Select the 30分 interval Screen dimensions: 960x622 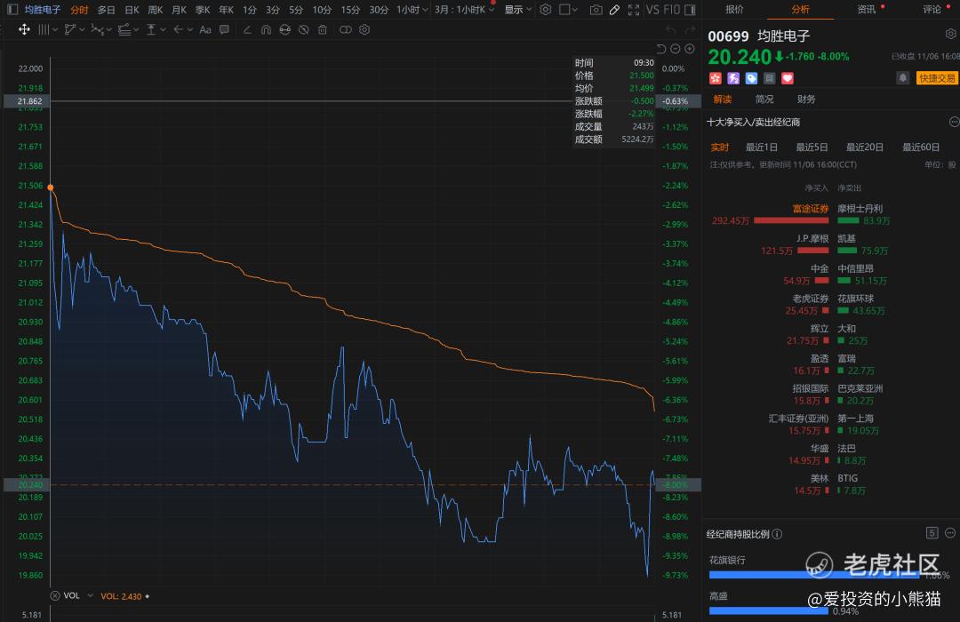pos(379,10)
